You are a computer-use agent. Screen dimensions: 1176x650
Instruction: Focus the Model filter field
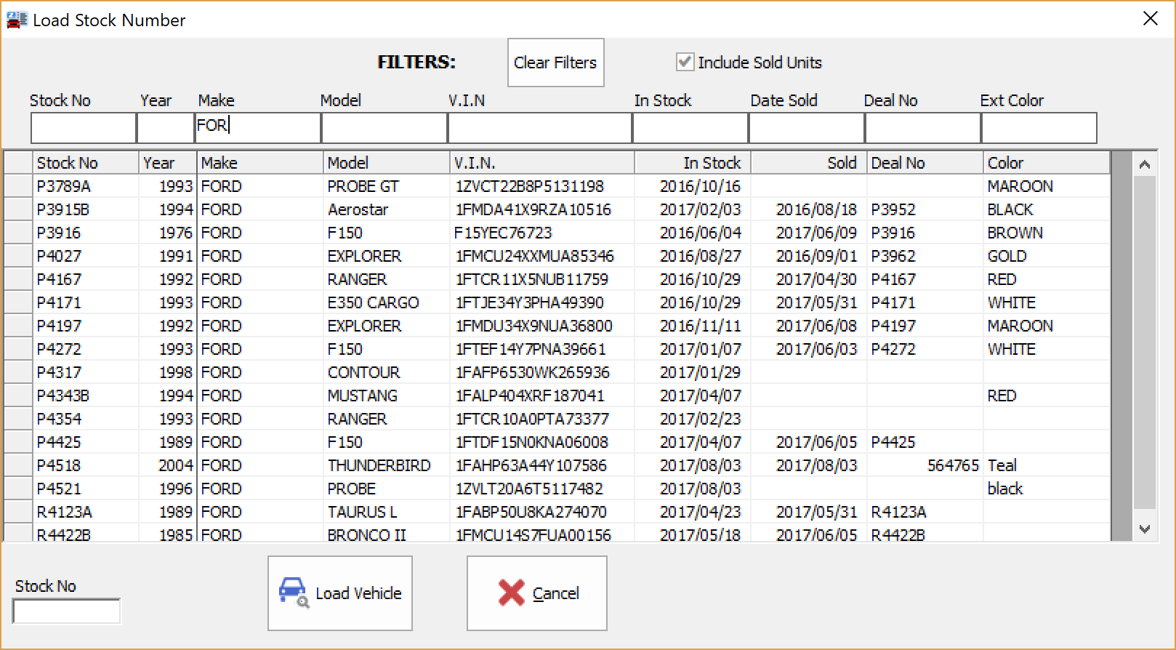(x=384, y=128)
